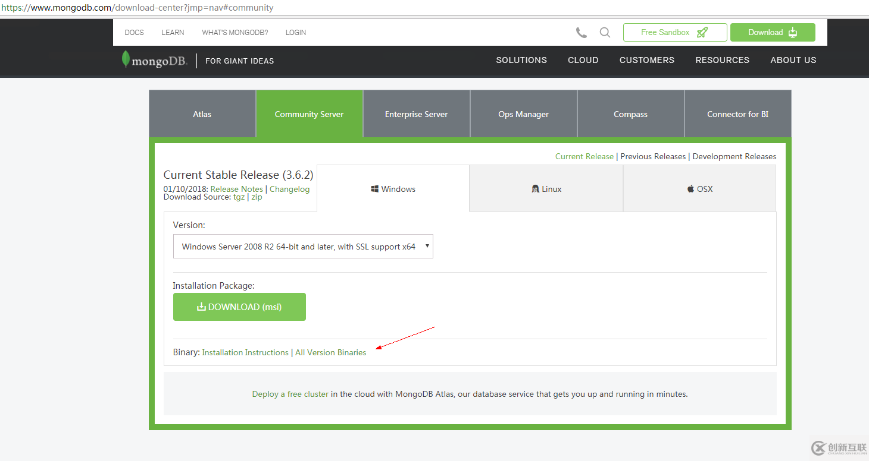Image resolution: width=869 pixels, height=461 pixels.
Task: Open the ABOUT US menu
Action: pyautogui.click(x=793, y=60)
